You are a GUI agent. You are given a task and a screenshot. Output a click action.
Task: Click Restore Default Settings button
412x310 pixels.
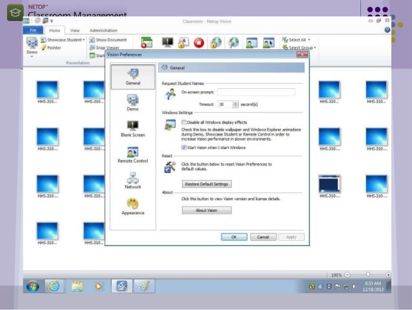207,184
